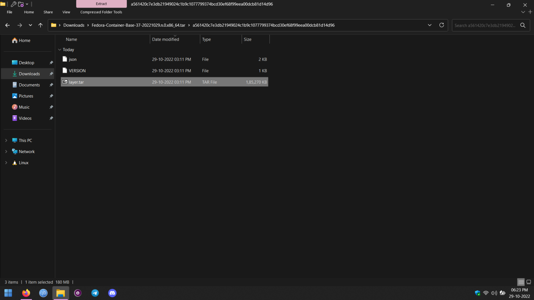Switch to details view in status bar
The width and height of the screenshot is (534, 300).
click(x=520, y=282)
